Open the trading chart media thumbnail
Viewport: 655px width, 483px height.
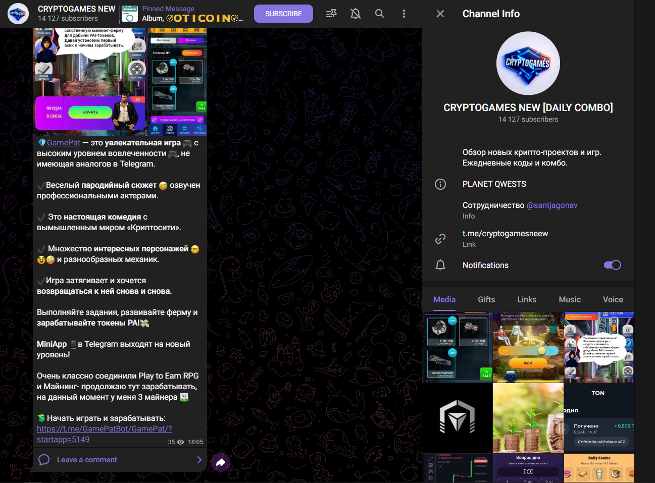tap(458, 468)
